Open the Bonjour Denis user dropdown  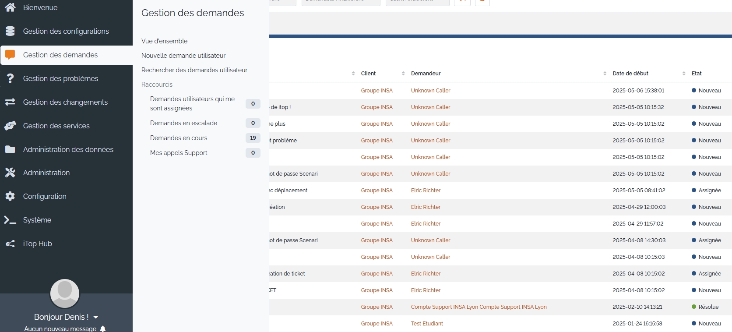pyautogui.click(x=96, y=317)
